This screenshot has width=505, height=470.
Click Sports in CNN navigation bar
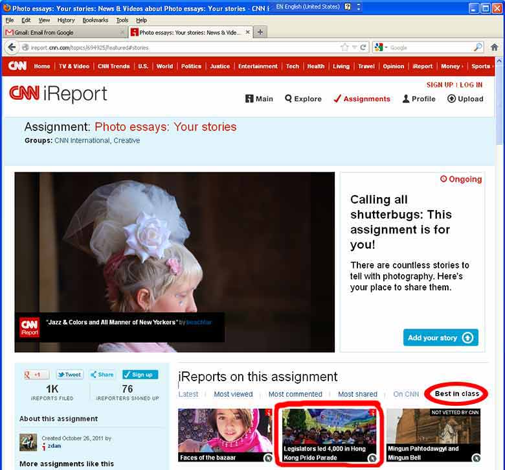pos(480,66)
